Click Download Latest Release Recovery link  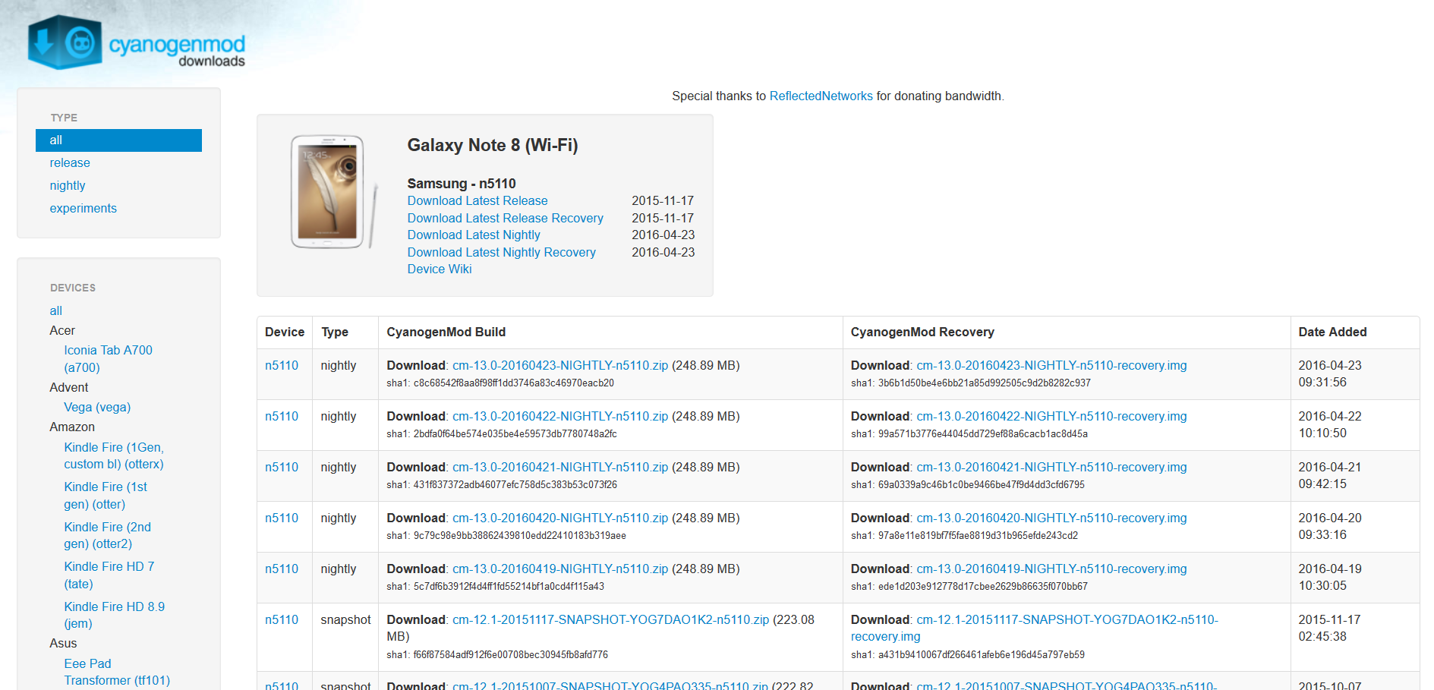coord(506,219)
